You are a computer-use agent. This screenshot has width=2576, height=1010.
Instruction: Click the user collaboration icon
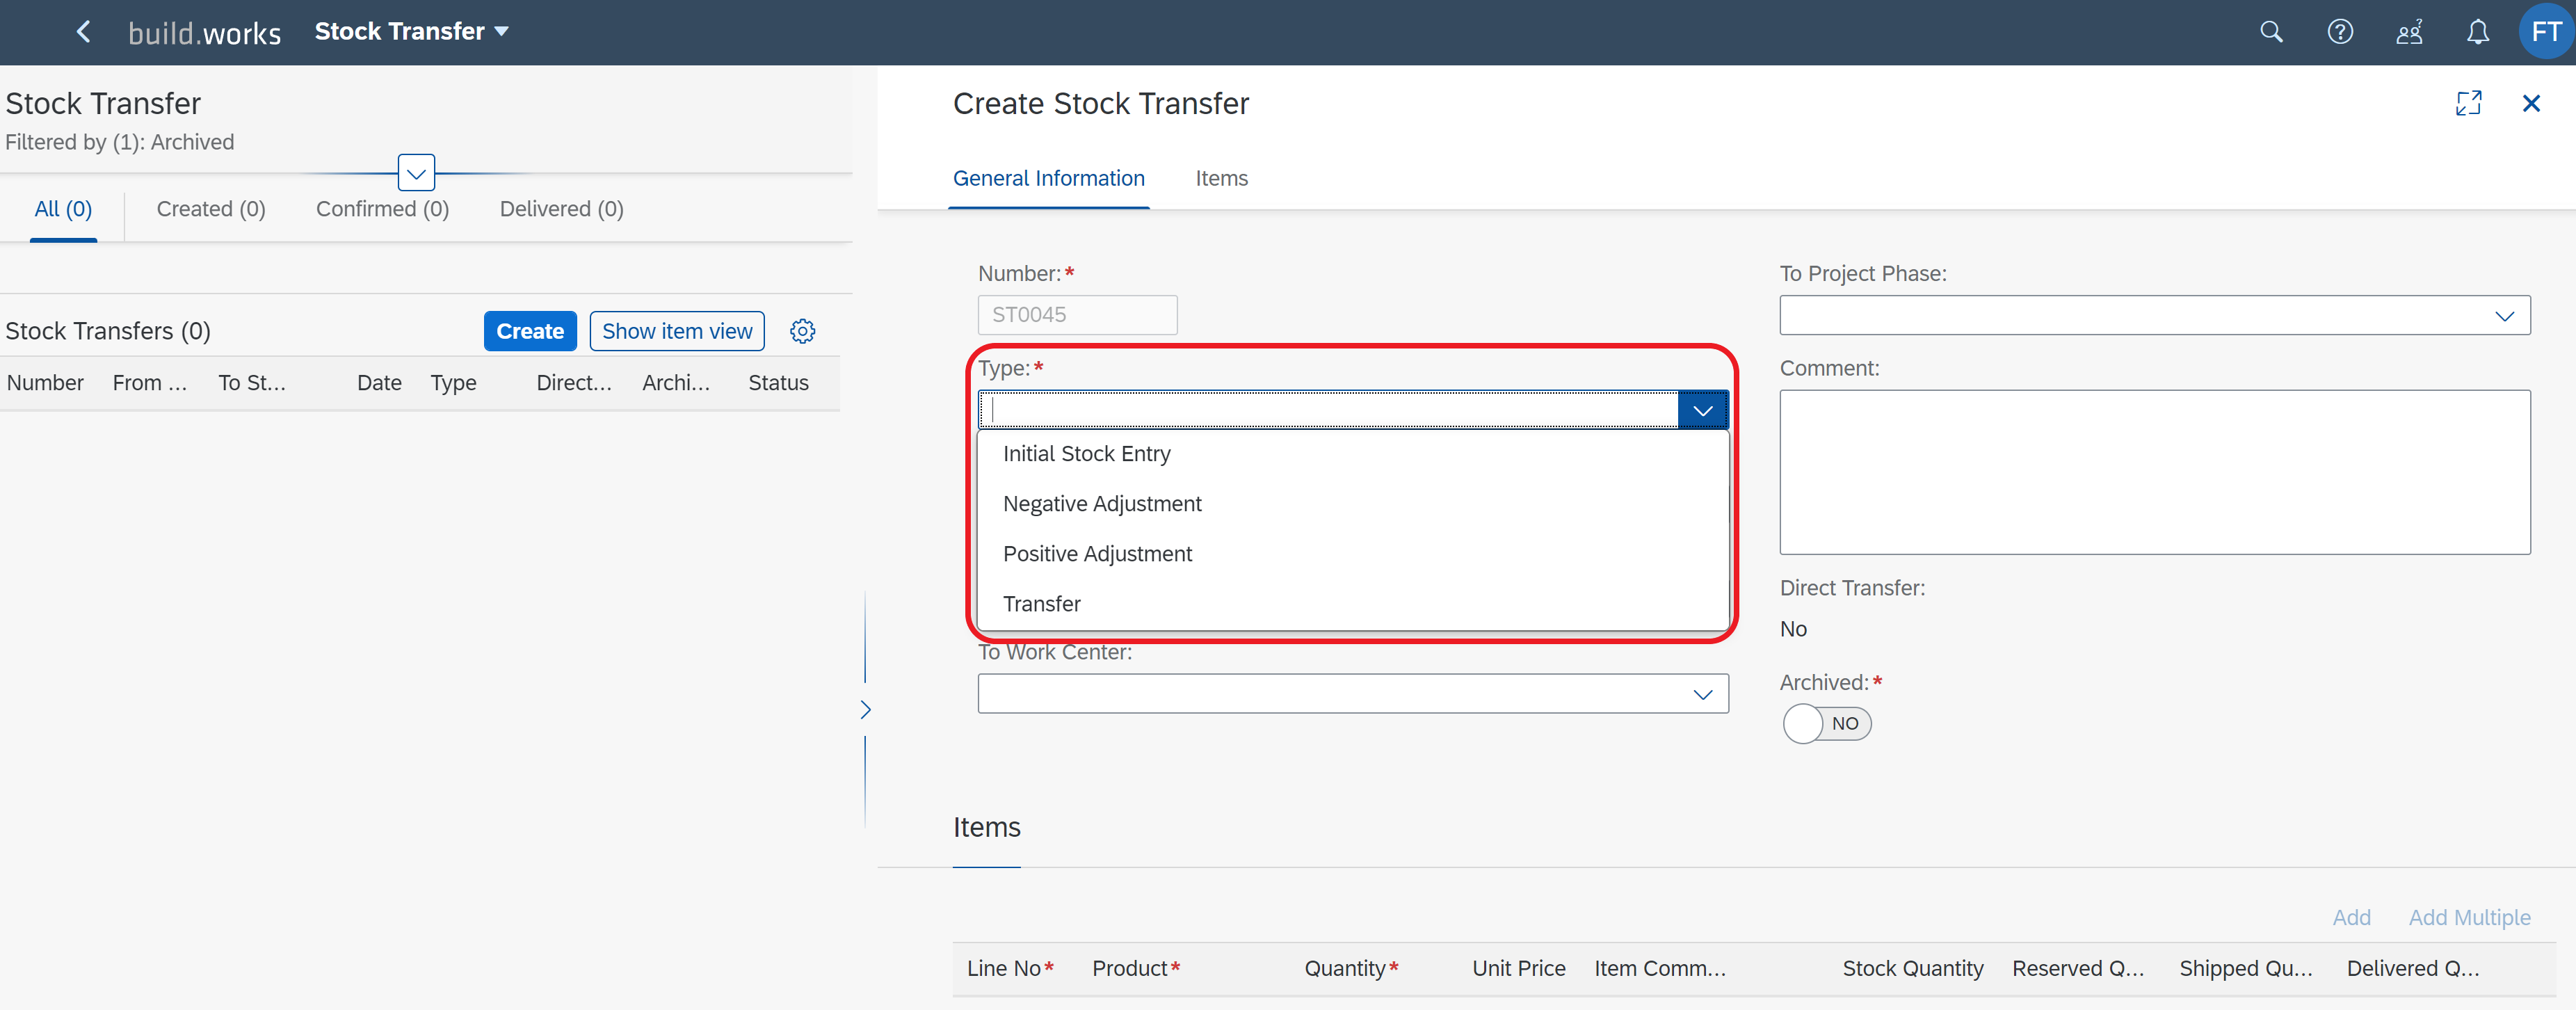tap(2409, 32)
